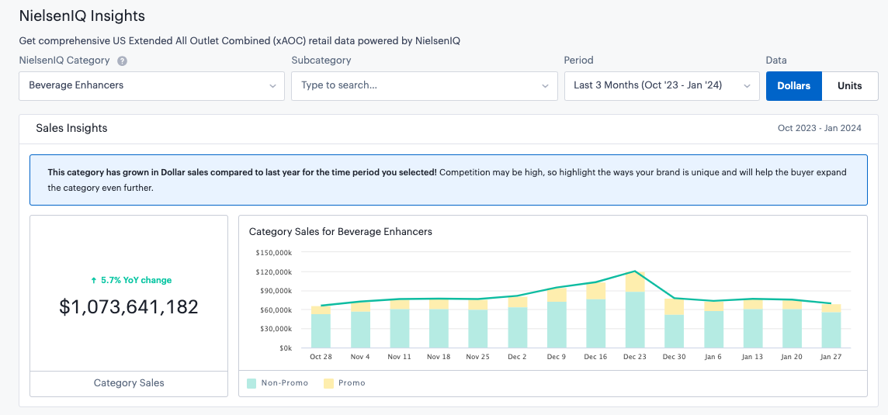Click the $1,073,641,182 category sales value
The image size is (888, 415).
click(x=129, y=307)
